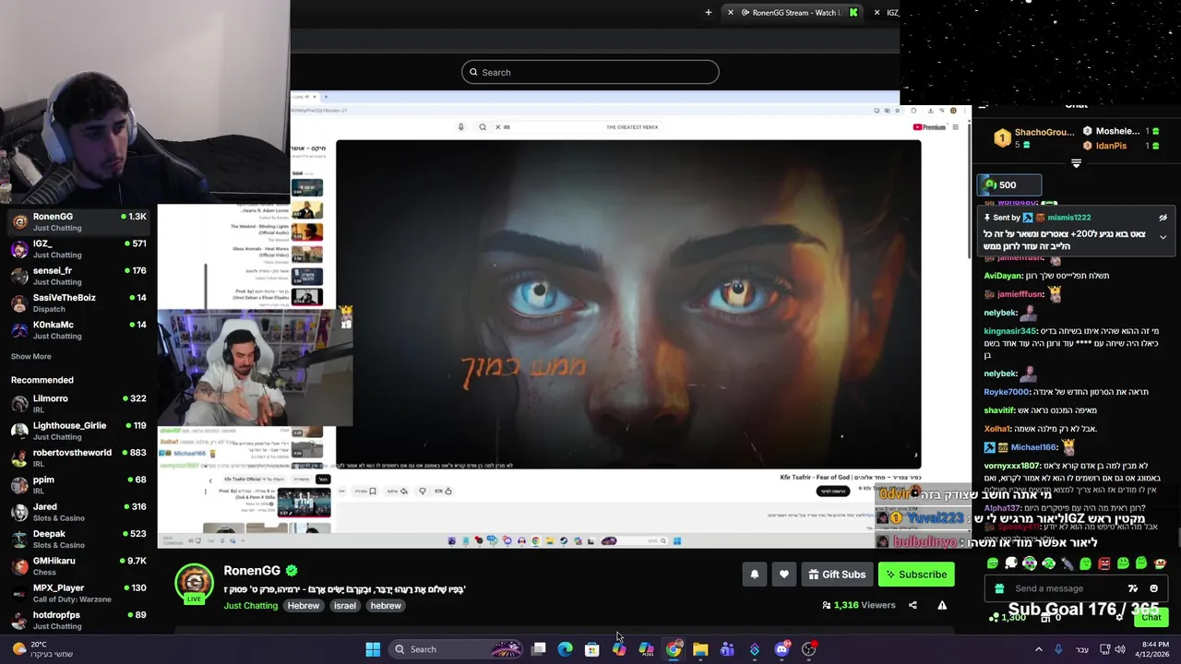1181x664 pixels.
Task: Hide the pinned message eye-slash icon
Action: pyautogui.click(x=1163, y=218)
